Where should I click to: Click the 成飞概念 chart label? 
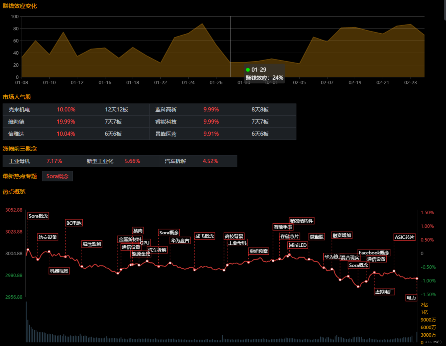pyautogui.click(x=205, y=236)
